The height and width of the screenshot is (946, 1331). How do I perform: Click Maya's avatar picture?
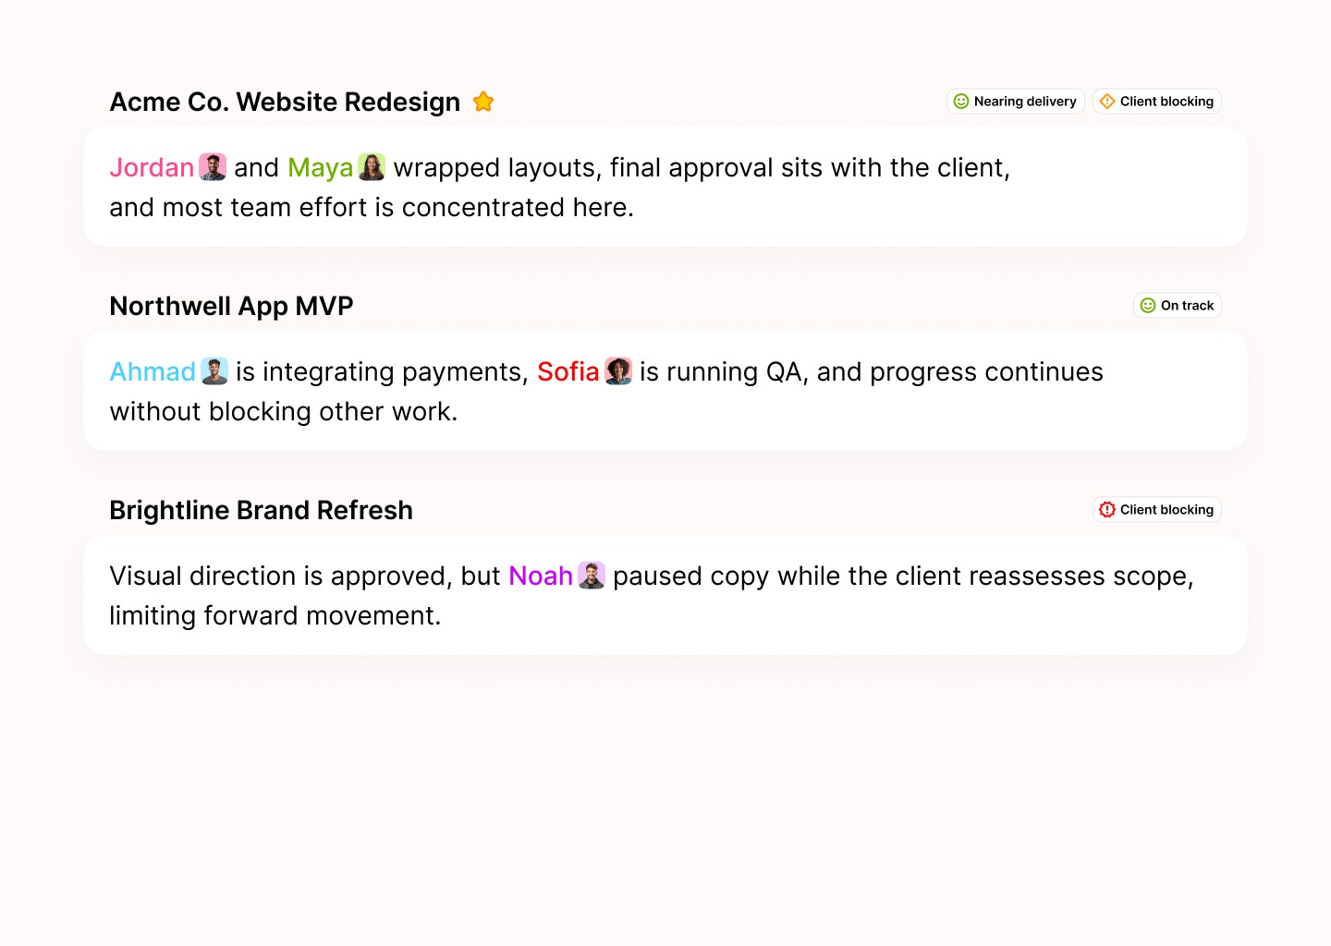371,167
